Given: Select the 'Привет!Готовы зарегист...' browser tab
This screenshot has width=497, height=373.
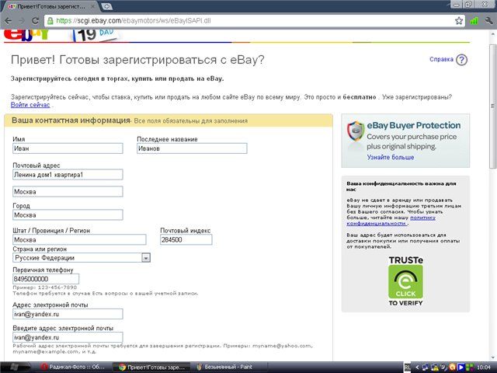Looking at the screenshot, I should [x=50, y=6].
